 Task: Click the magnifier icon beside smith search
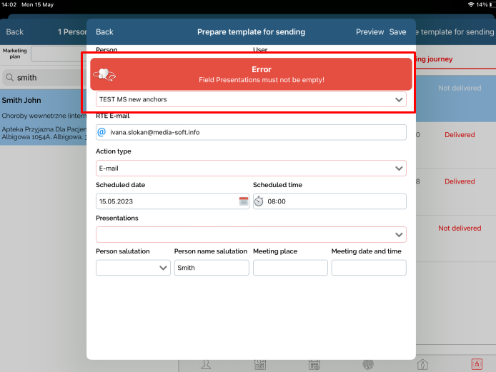(x=11, y=78)
